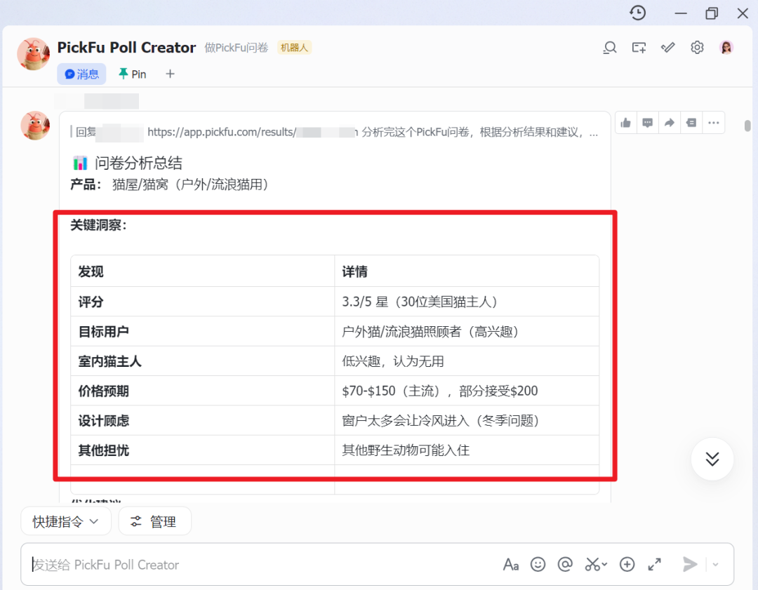758x590 pixels.
Task: Jump to latest messages with double-arrow button
Action: (x=712, y=459)
